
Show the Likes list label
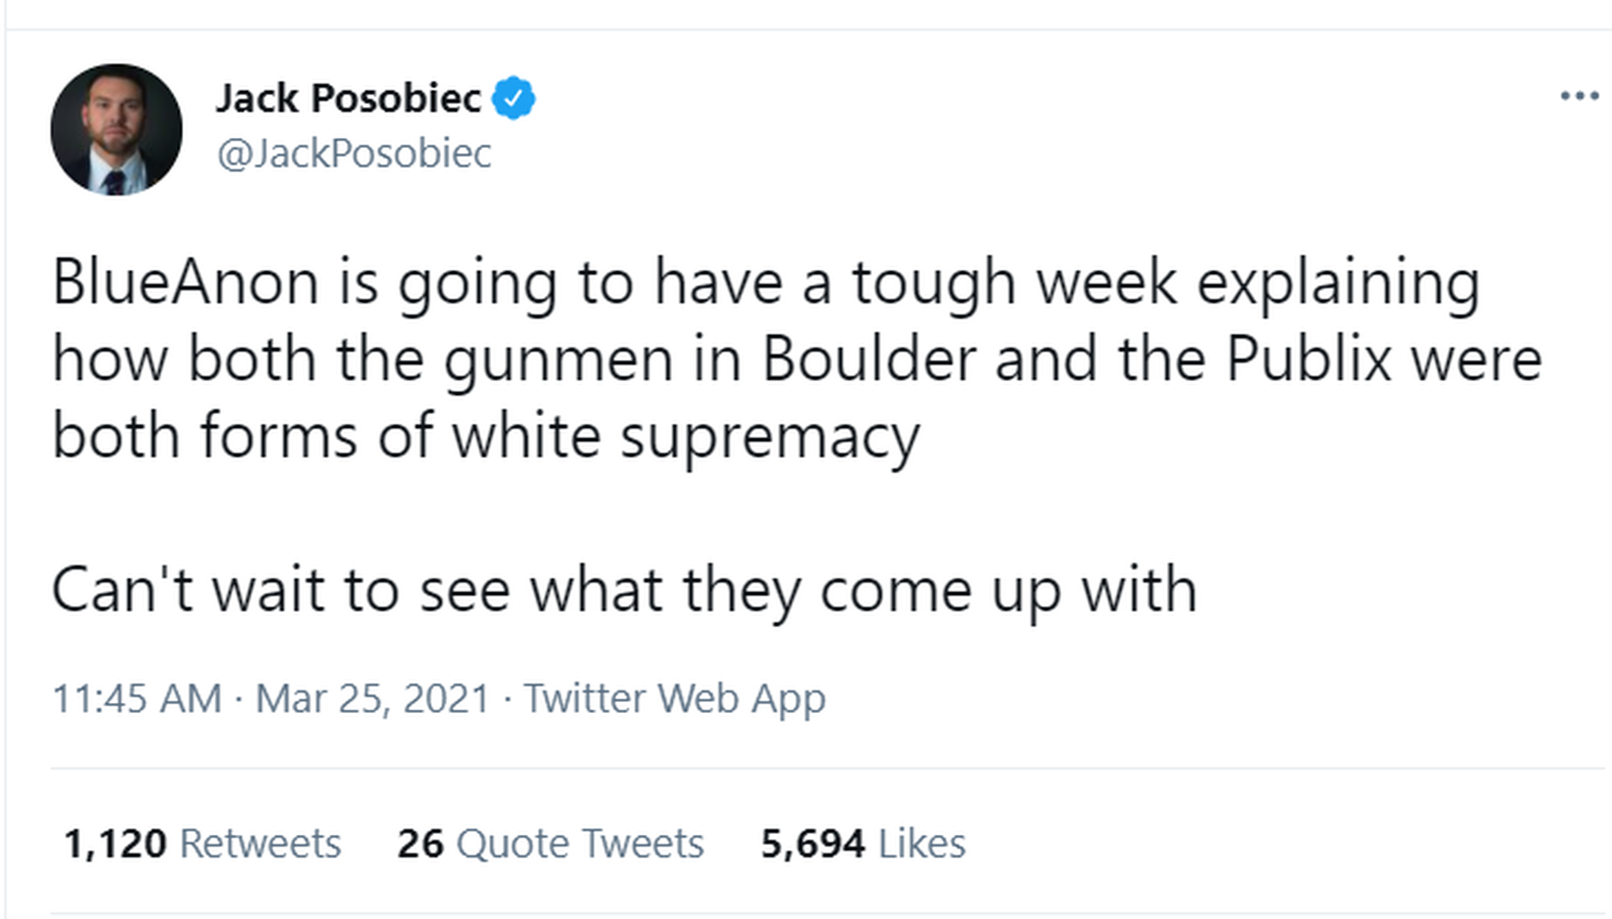[922, 843]
